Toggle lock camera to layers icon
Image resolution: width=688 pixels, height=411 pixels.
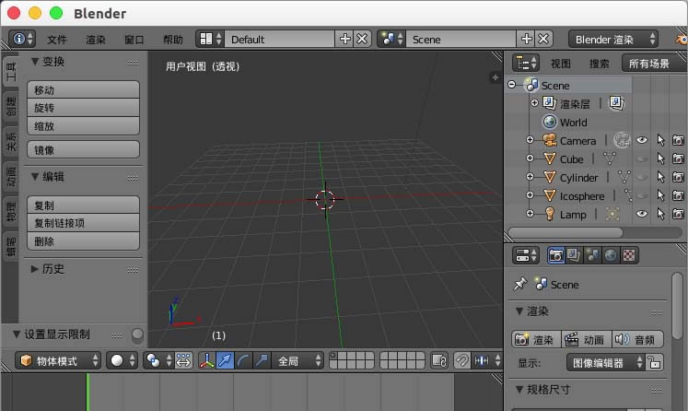tap(439, 361)
